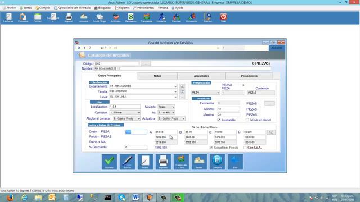Open Proveedor from the main toolbar
Screen dimensions: 360x202
click(x=192, y=18)
